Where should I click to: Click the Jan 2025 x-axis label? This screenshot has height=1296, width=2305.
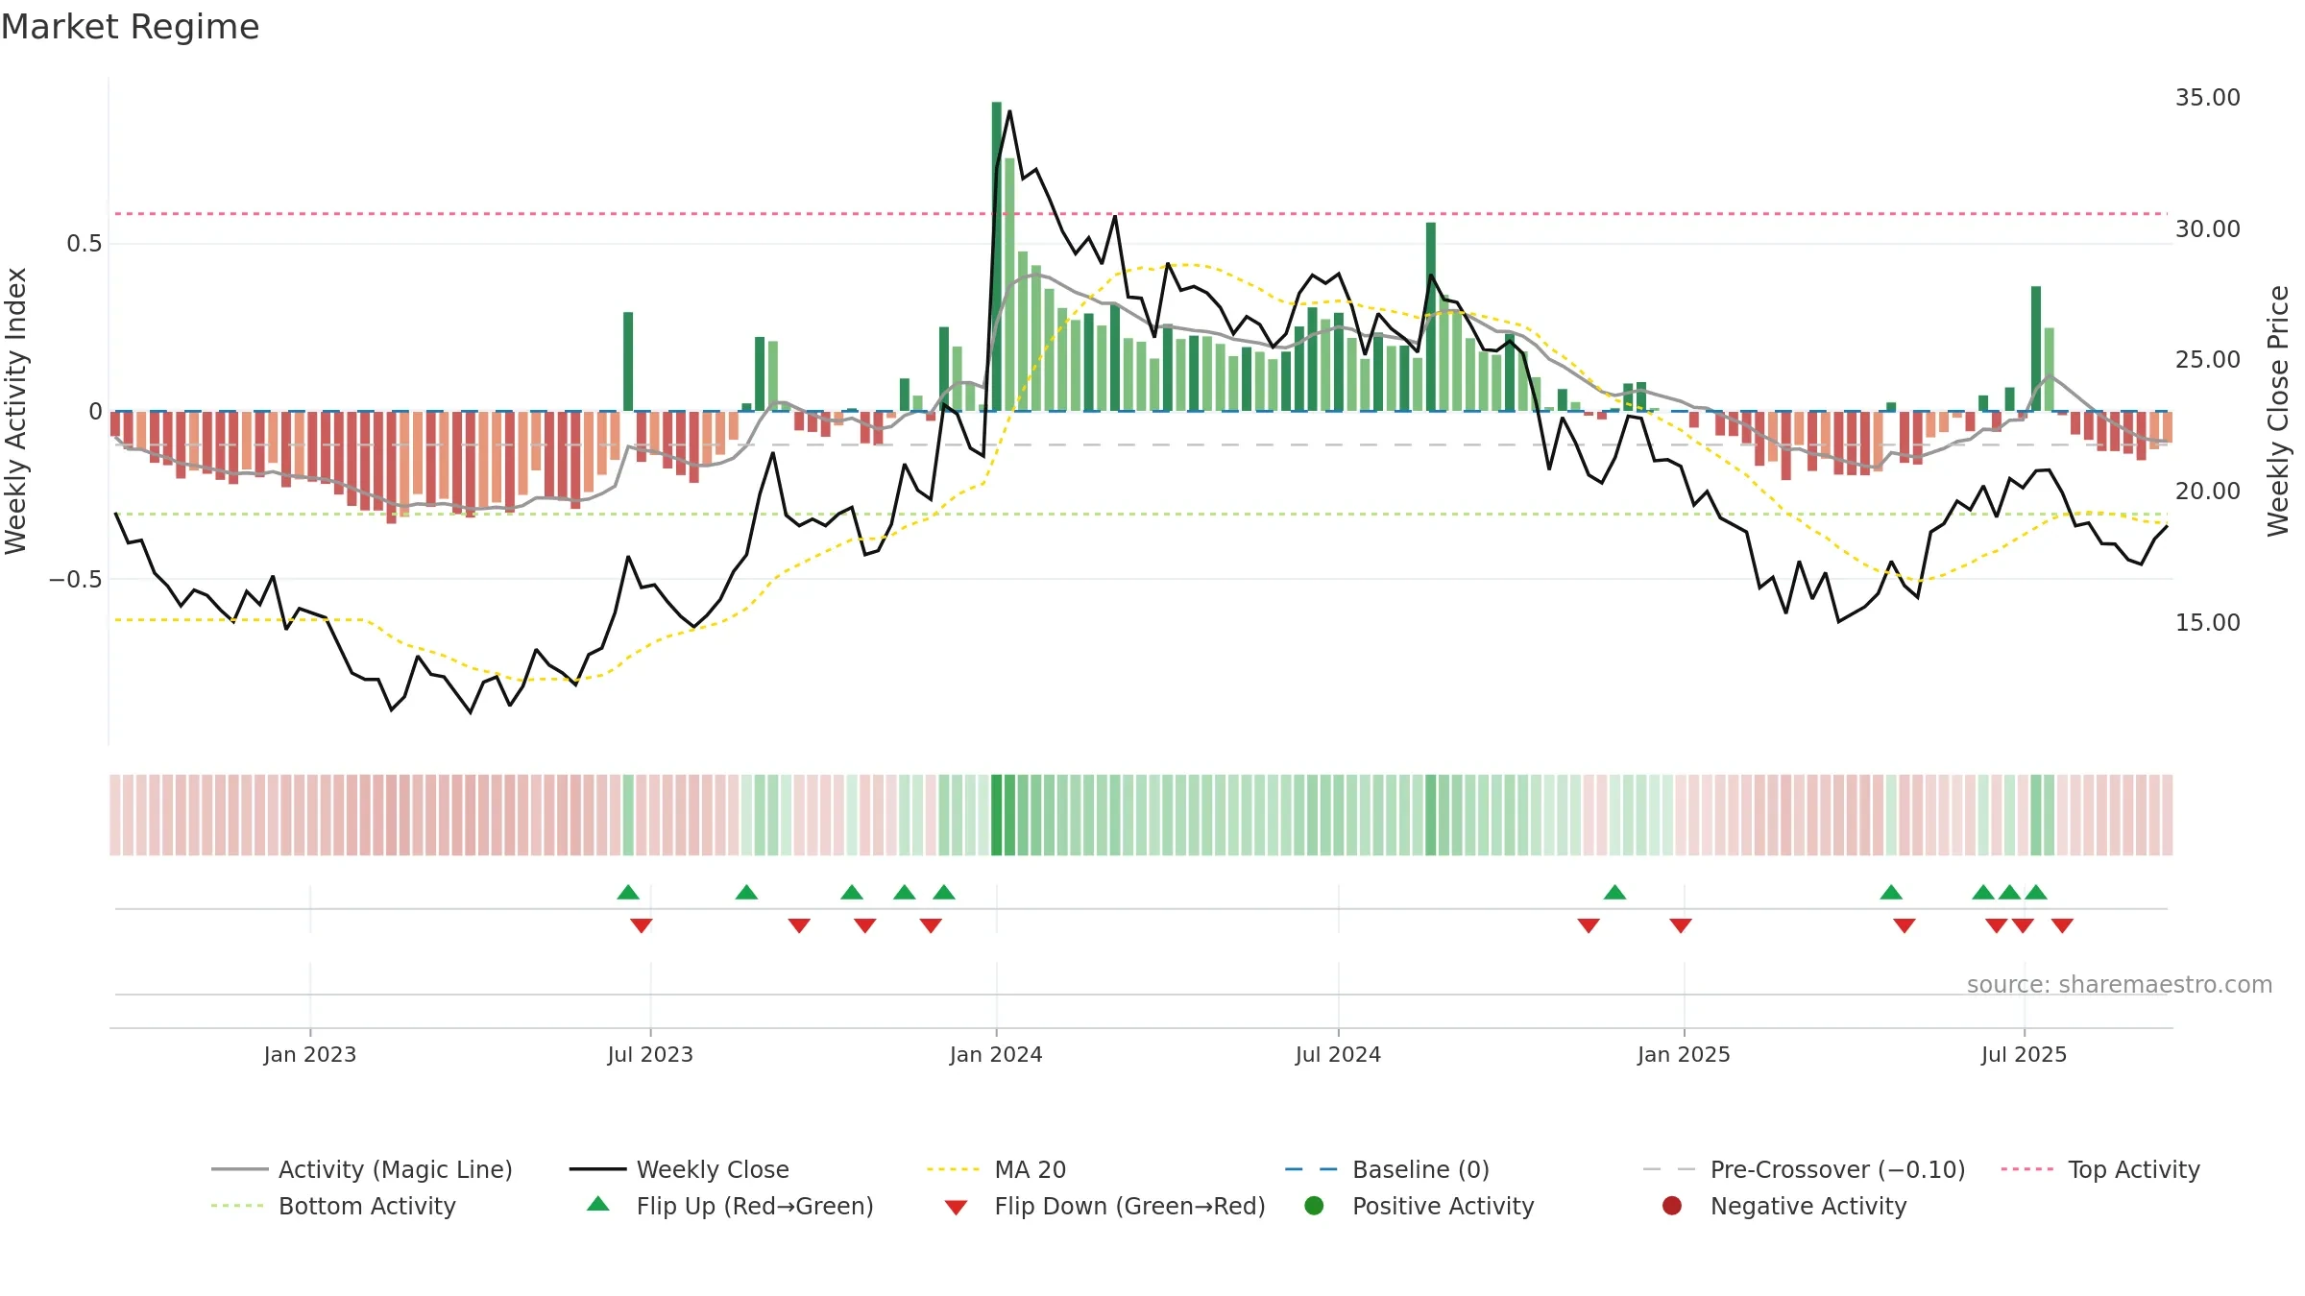pyautogui.click(x=1684, y=1055)
